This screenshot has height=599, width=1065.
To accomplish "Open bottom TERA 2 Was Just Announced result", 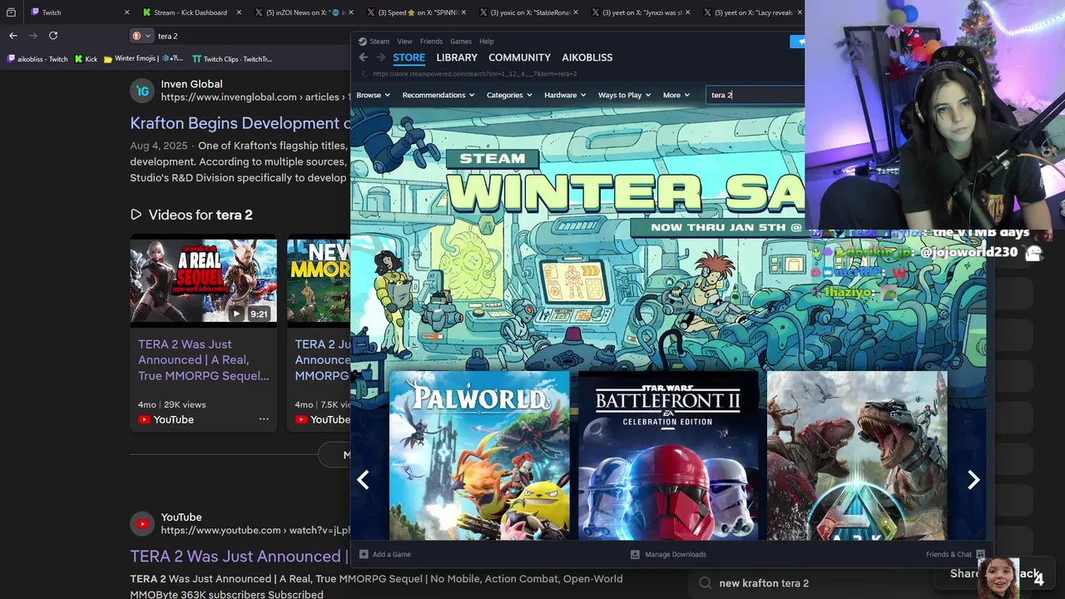I will pyautogui.click(x=240, y=557).
